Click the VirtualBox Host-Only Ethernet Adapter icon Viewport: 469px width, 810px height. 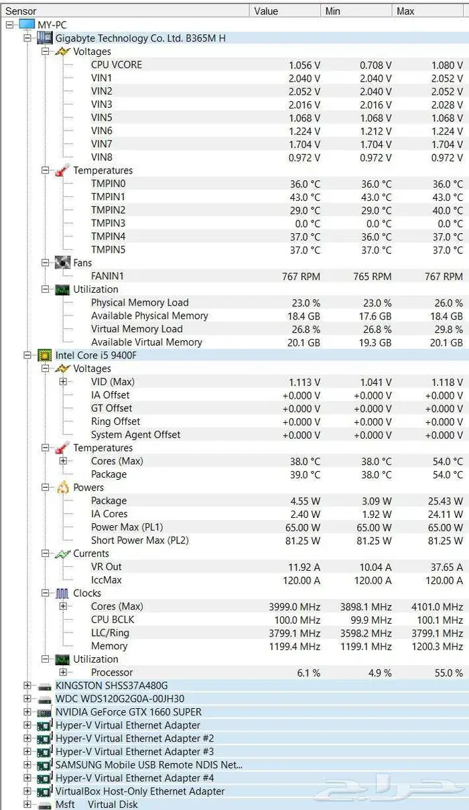(45, 791)
